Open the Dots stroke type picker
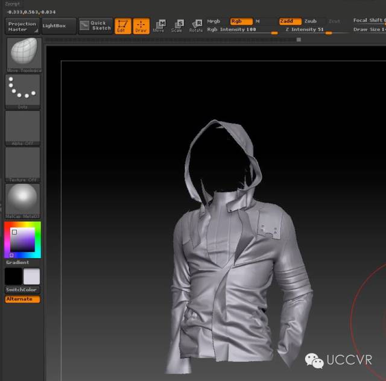This screenshot has height=381, width=386. (x=22, y=92)
